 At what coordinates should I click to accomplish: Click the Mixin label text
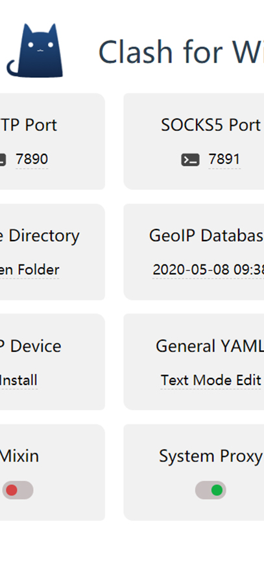(19, 456)
